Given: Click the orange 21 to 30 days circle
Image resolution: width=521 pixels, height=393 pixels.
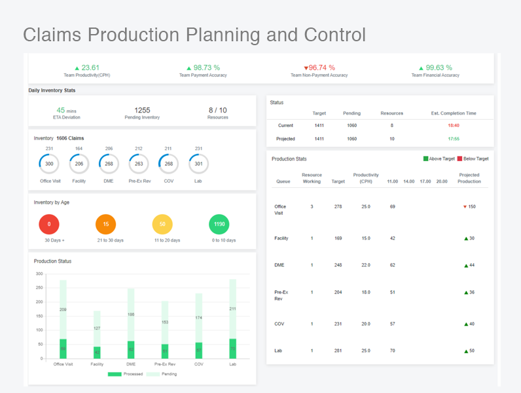Looking at the screenshot, I should click(105, 224).
